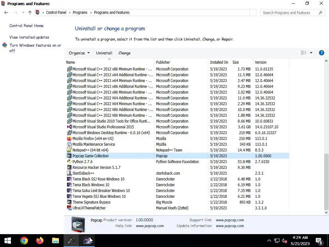Click the scrollbar down arrow
This screenshot has height=247, width=329.
(326, 213)
